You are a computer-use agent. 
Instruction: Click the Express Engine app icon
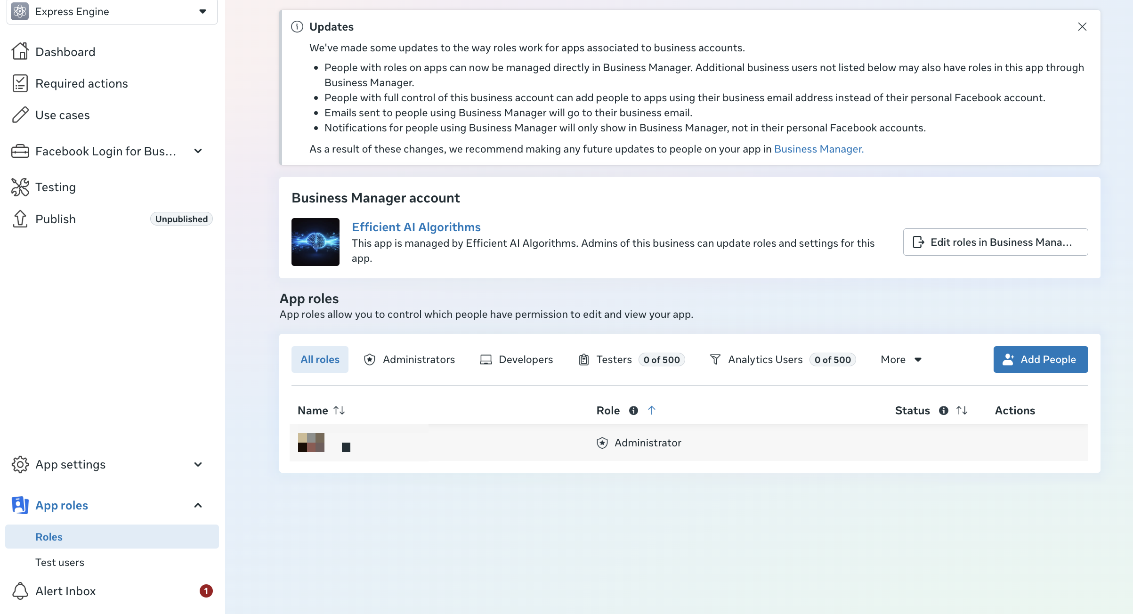tap(20, 11)
